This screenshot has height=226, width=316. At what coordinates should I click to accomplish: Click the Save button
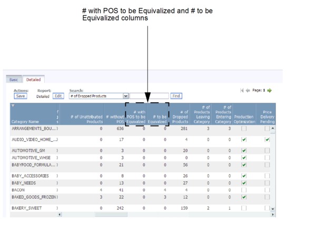[21, 96]
